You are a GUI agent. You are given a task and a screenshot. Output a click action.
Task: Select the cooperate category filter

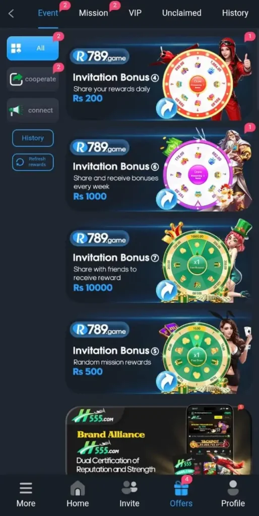coord(33,79)
